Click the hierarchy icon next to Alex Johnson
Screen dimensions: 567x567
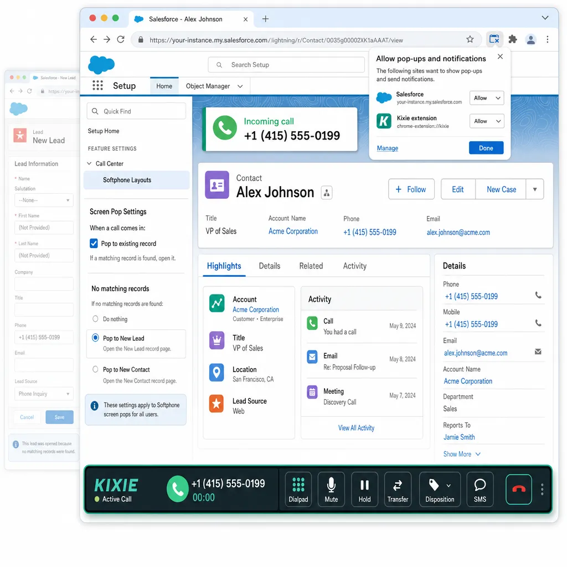(x=327, y=193)
